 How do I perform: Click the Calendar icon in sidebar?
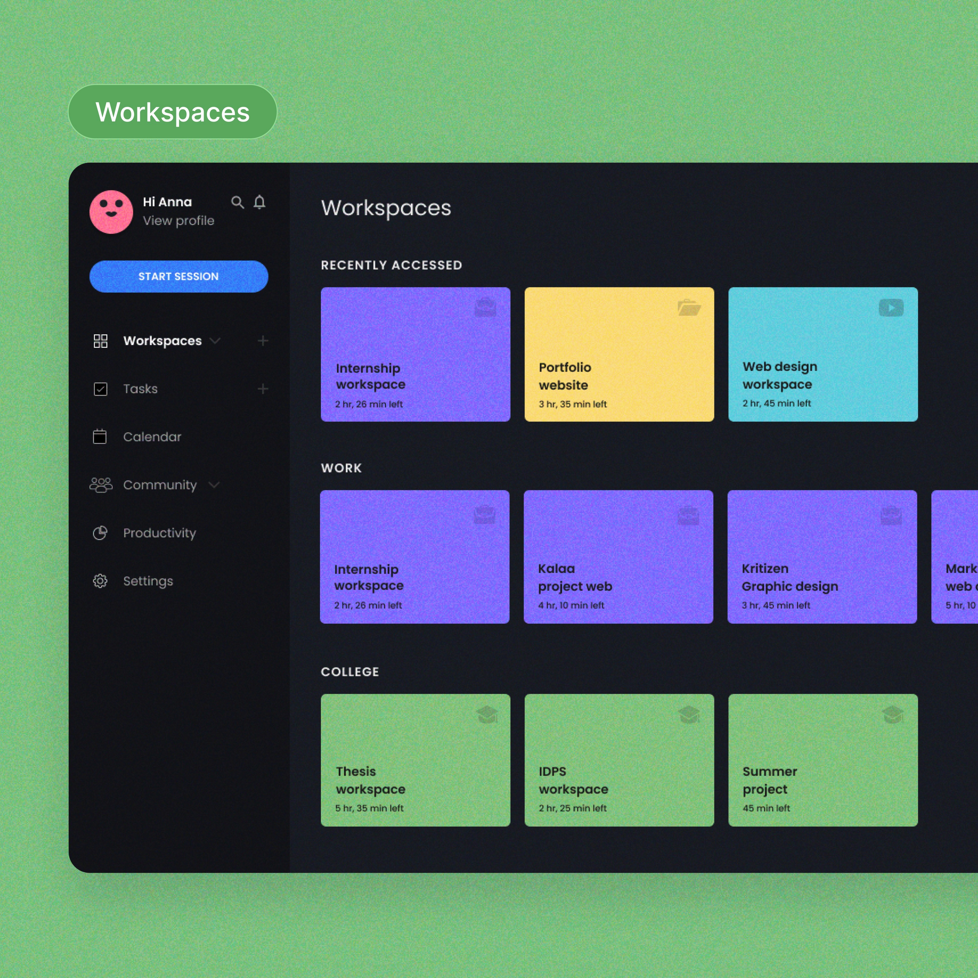(100, 436)
